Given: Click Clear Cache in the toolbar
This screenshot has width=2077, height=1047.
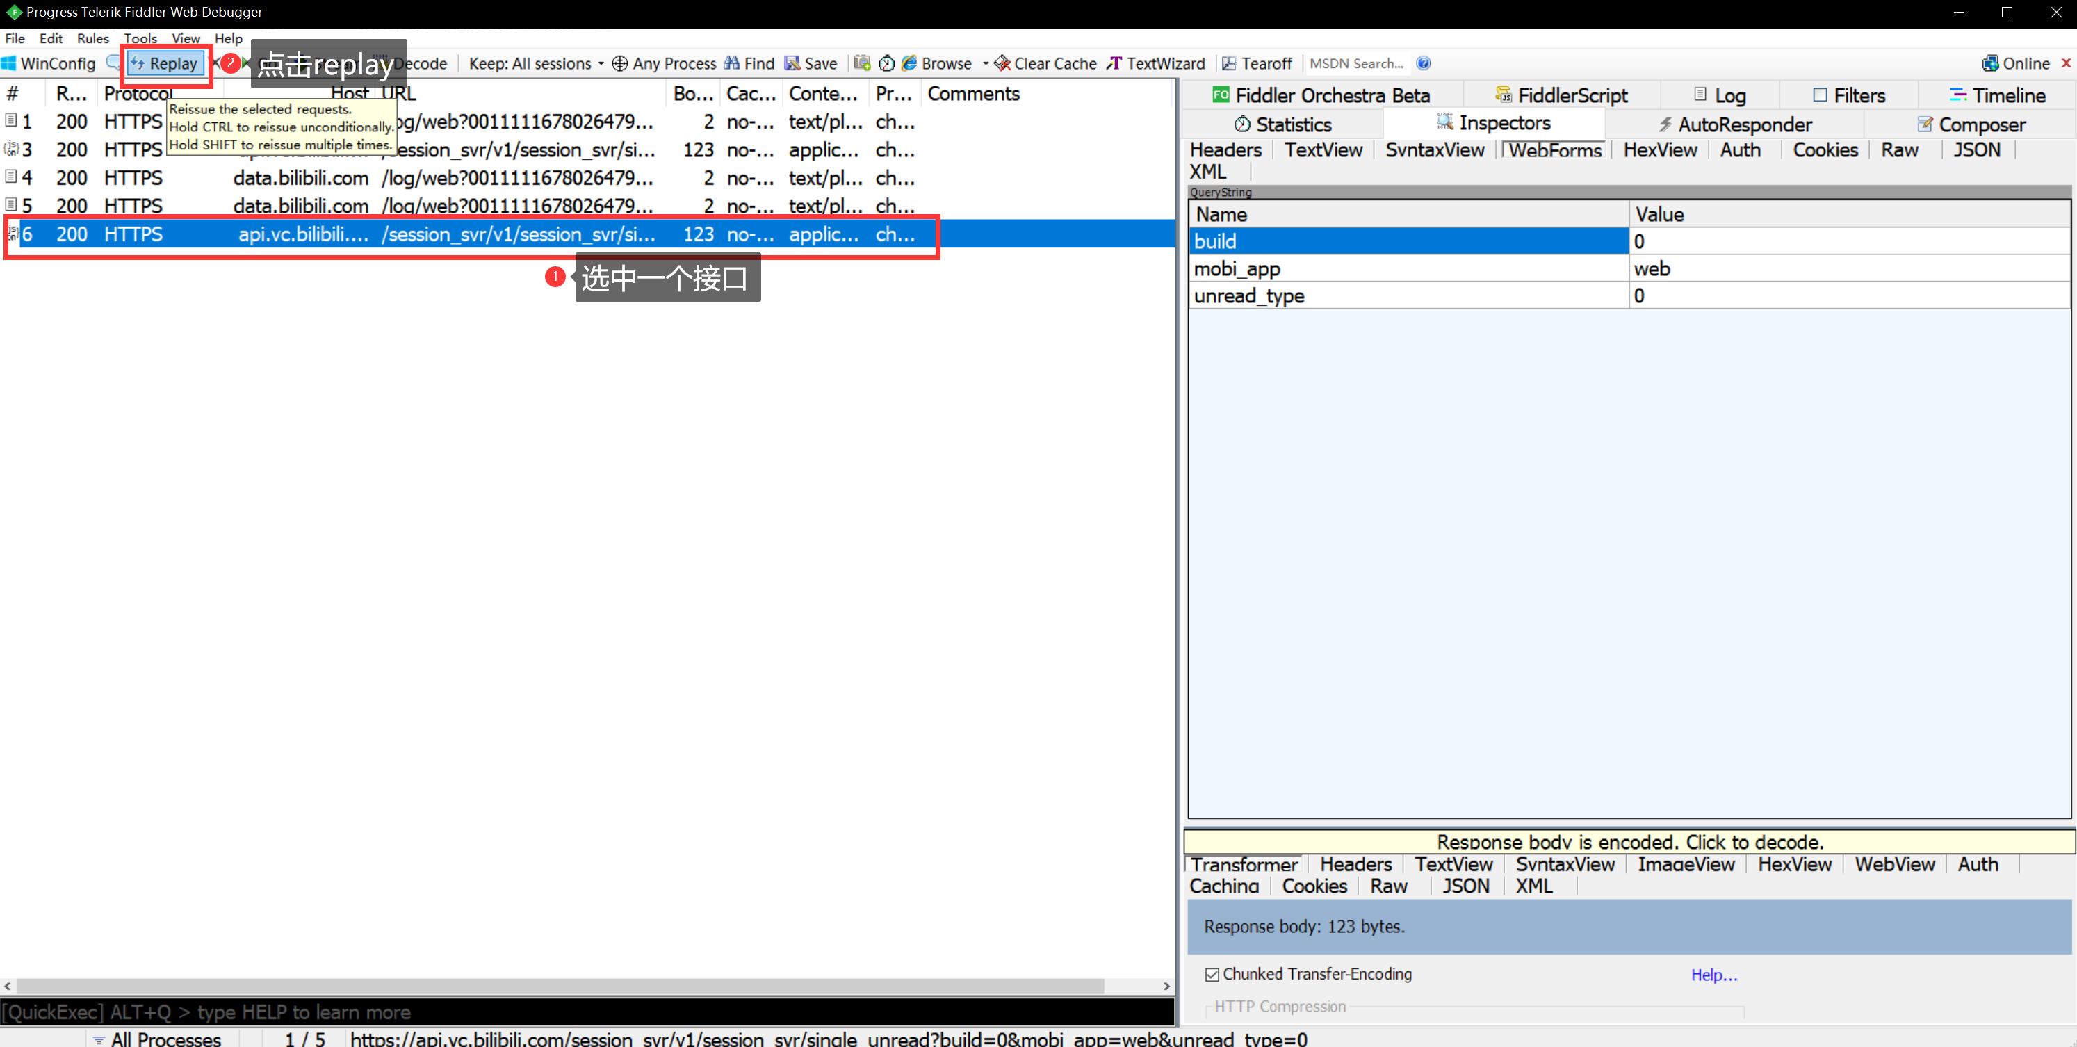Looking at the screenshot, I should pos(1045,64).
